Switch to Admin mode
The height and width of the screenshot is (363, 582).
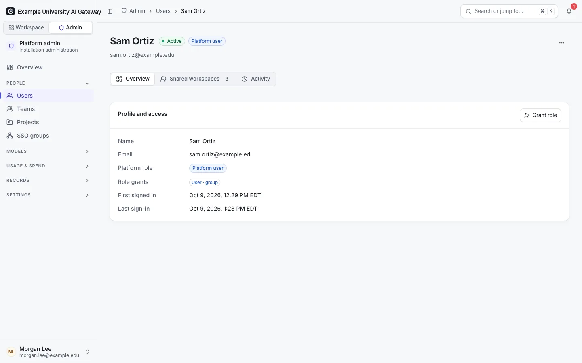pyautogui.click(x=71, y=28)
